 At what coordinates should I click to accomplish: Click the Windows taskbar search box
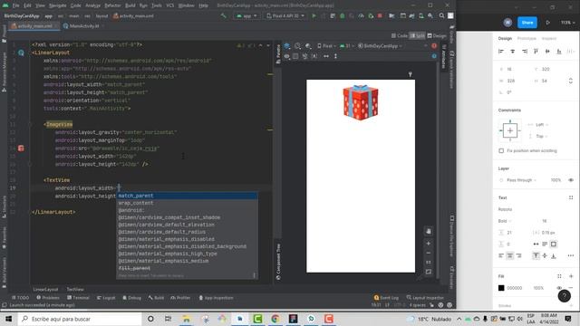click(x=80, y=319)
